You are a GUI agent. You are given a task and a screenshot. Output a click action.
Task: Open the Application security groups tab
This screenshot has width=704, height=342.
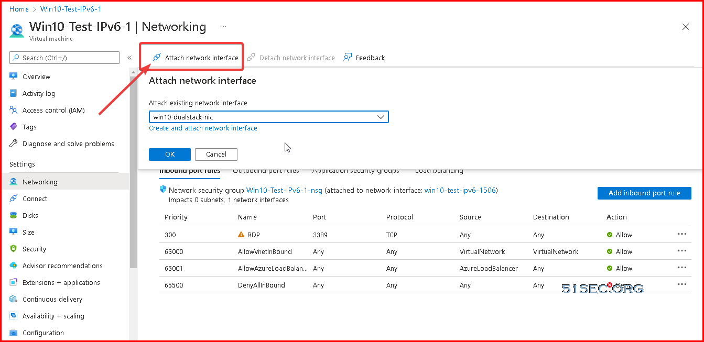pyautogui.click(x=356, y=171)
